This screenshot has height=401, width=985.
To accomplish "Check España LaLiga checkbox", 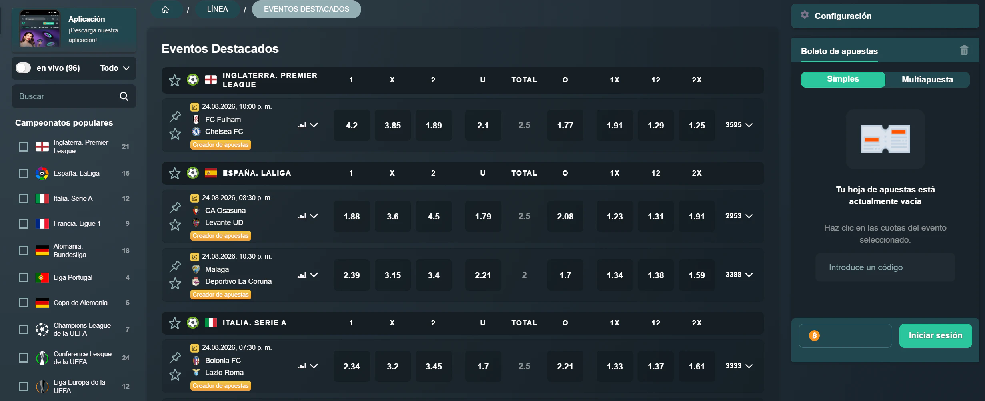I will coord(24,174).
